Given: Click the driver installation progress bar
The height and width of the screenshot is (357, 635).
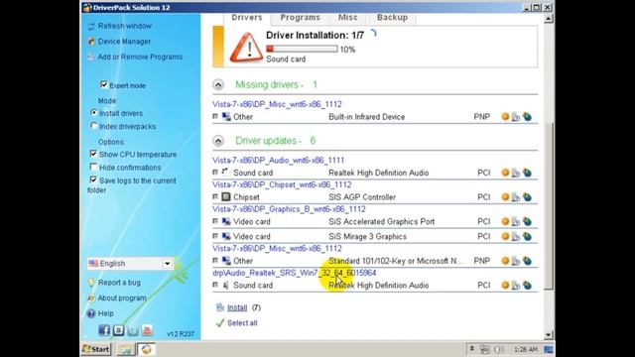Looking at the screenshot, I should click(x=302, y=49).
